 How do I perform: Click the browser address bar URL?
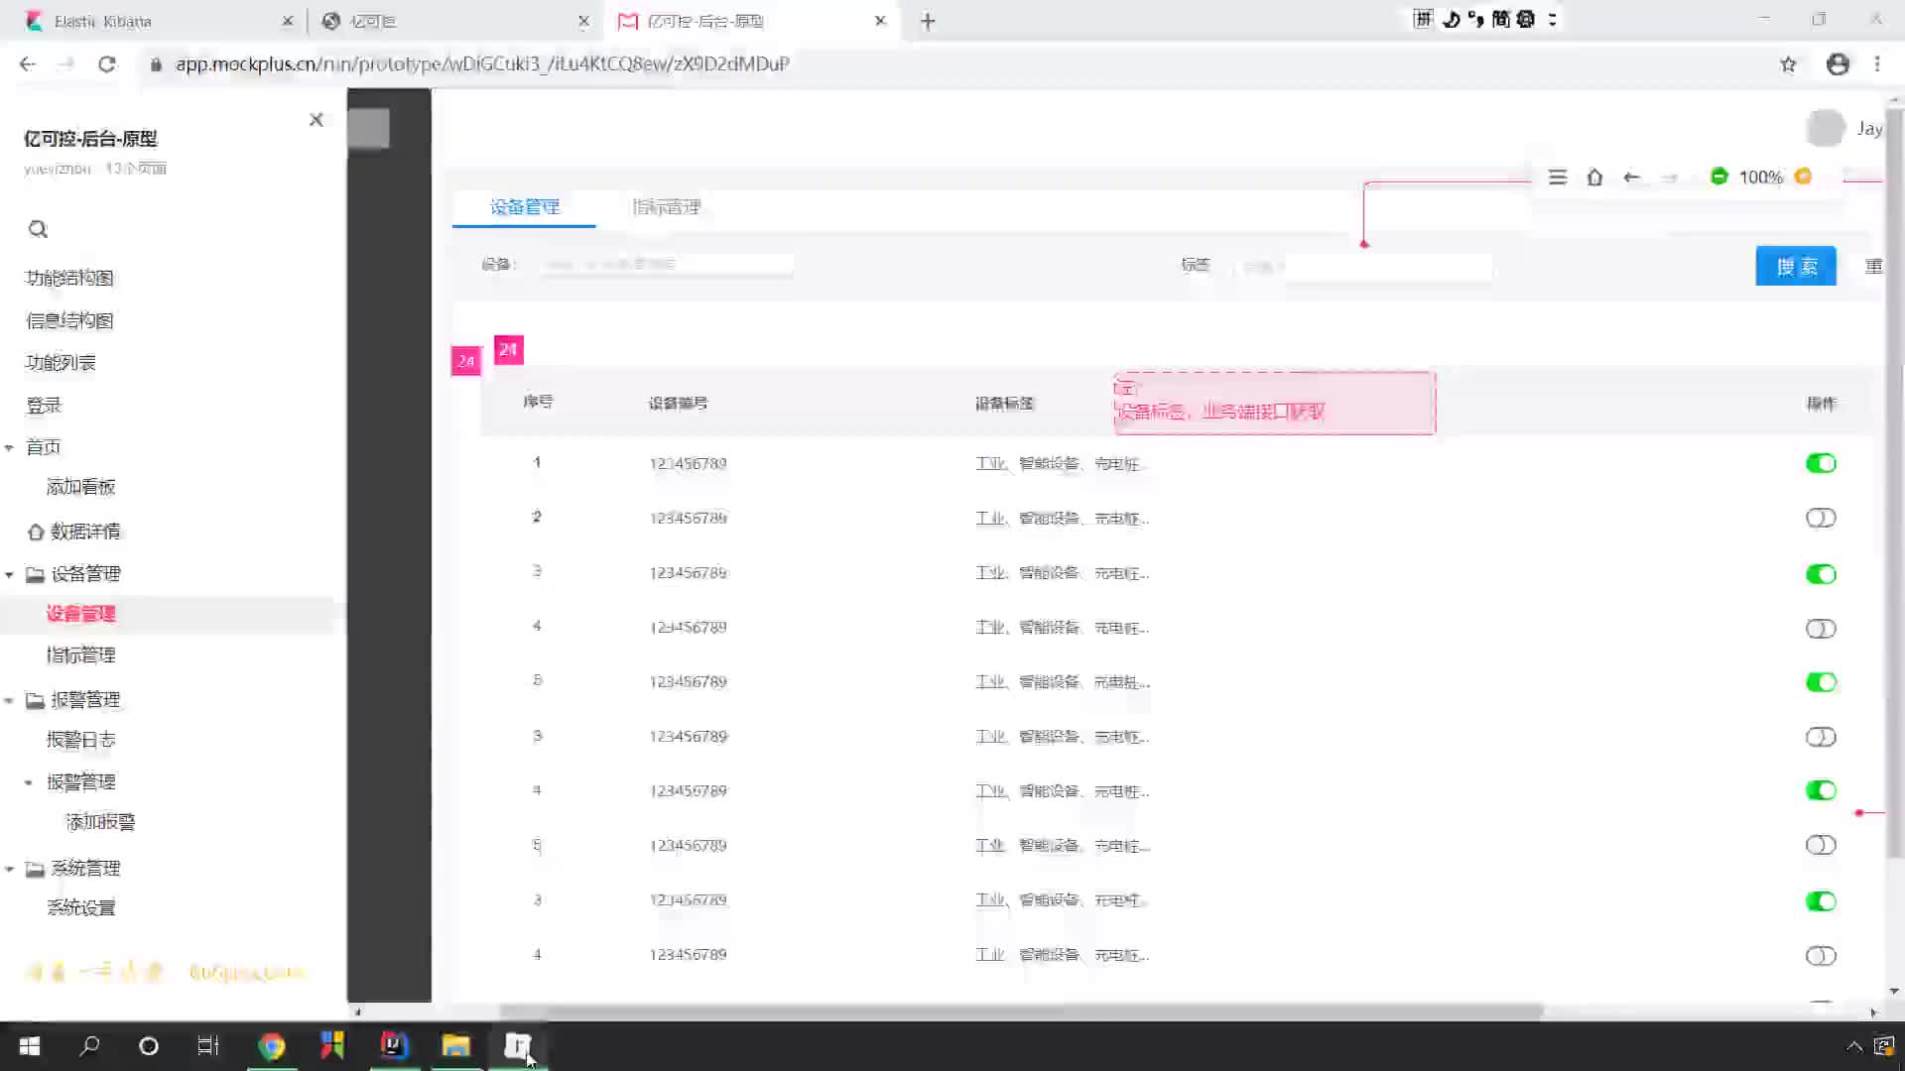coord(482,64)
